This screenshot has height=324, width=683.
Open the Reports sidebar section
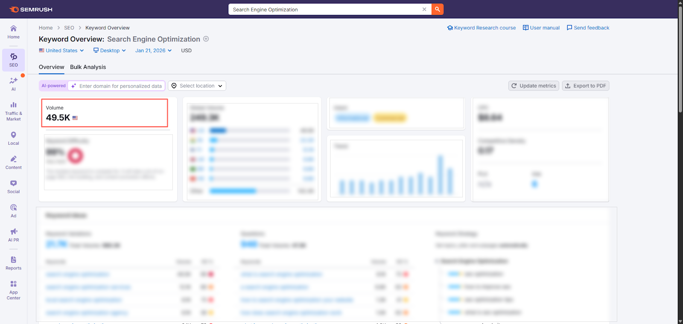click(14, 263)
